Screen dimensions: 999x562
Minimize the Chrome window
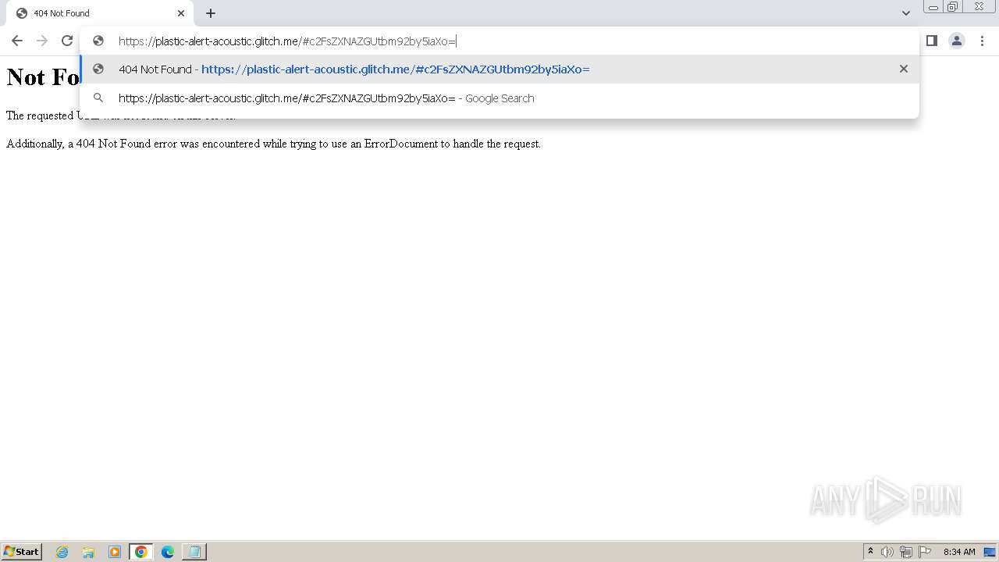[x=933, y=7]
